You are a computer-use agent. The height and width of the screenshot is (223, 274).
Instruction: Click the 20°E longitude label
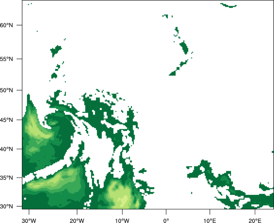255,221
